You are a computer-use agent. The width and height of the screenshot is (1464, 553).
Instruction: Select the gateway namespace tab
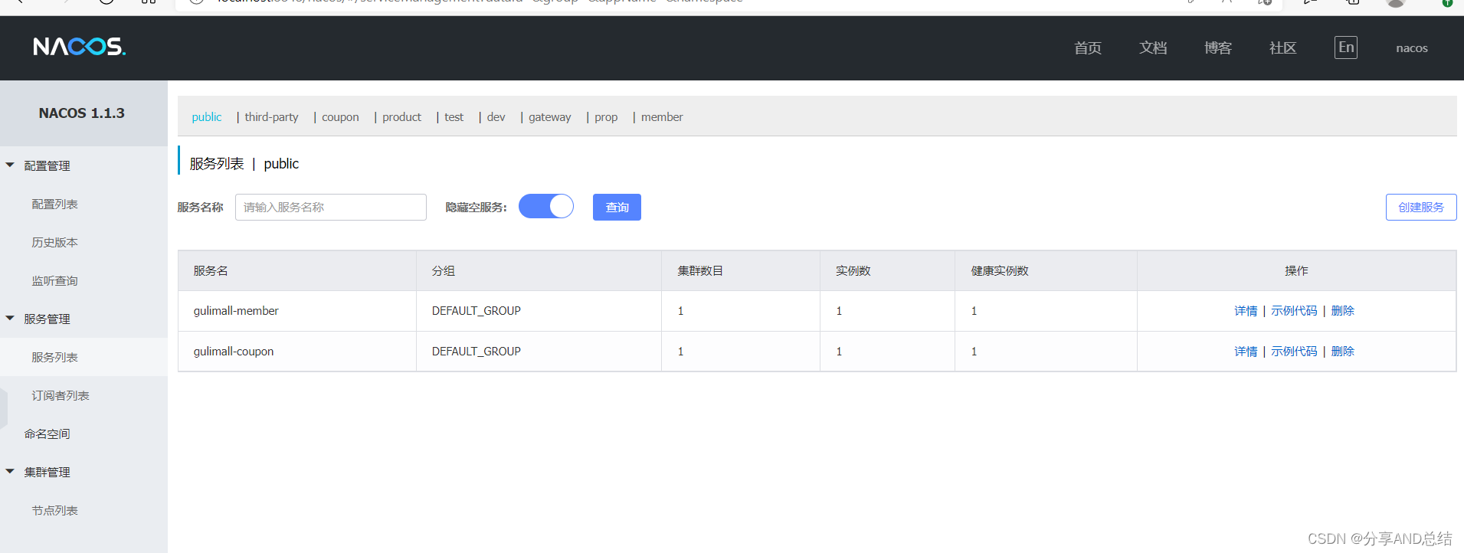[550, 117]
